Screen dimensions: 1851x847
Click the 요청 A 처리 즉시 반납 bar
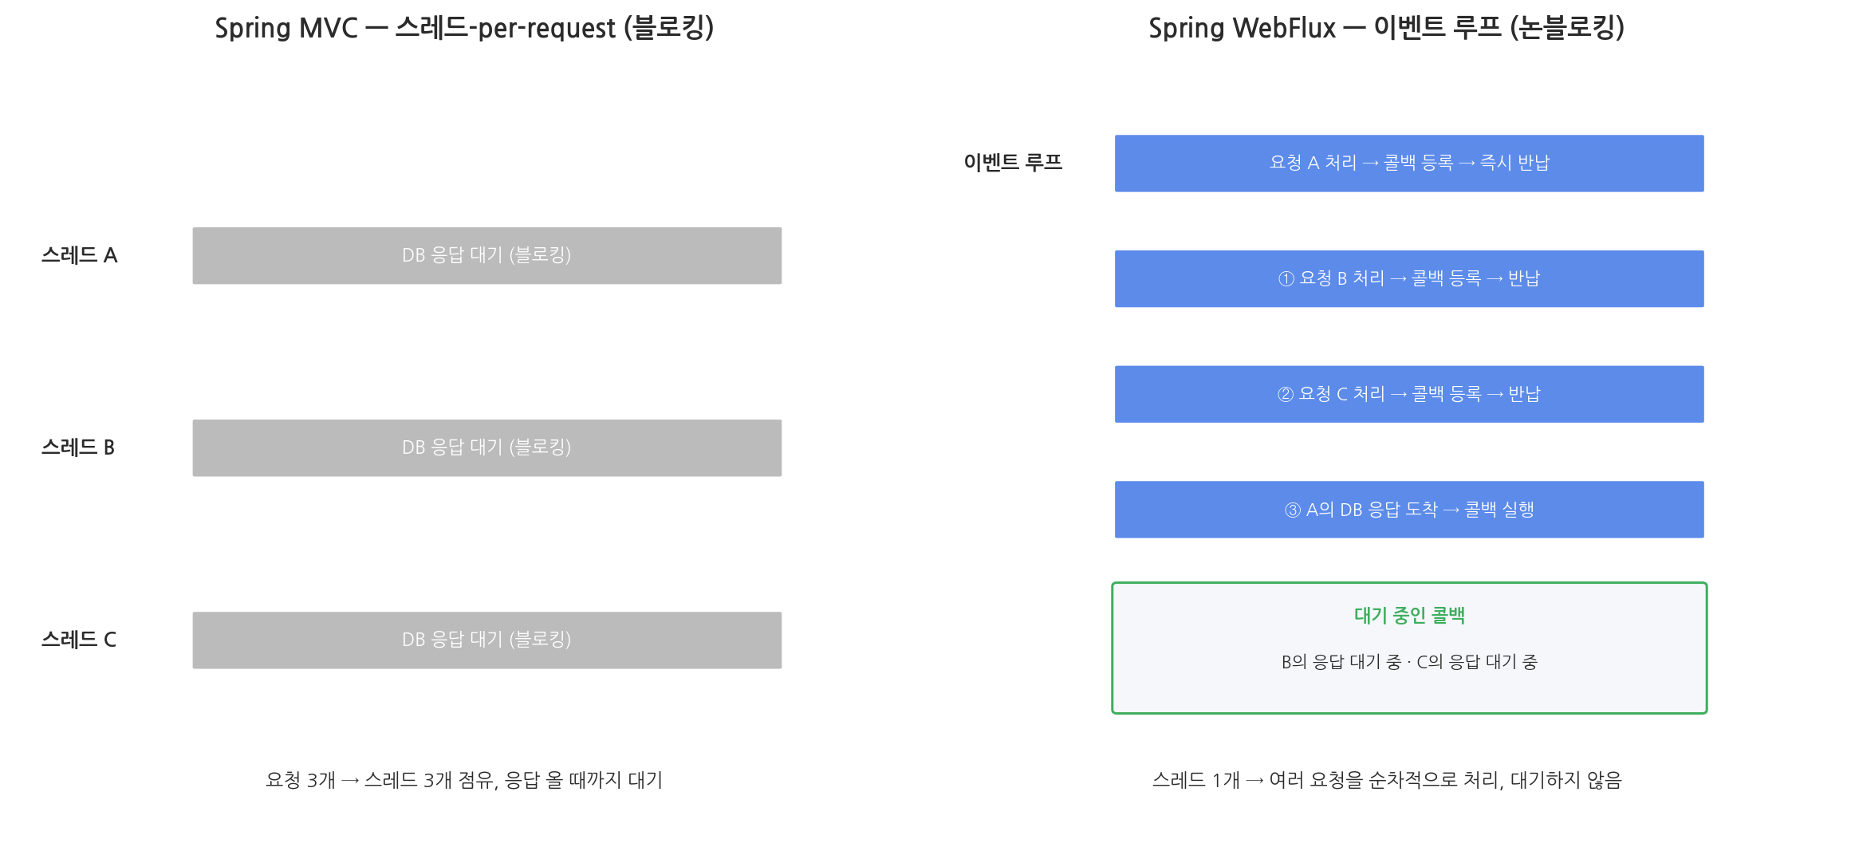coord(1409,163)
